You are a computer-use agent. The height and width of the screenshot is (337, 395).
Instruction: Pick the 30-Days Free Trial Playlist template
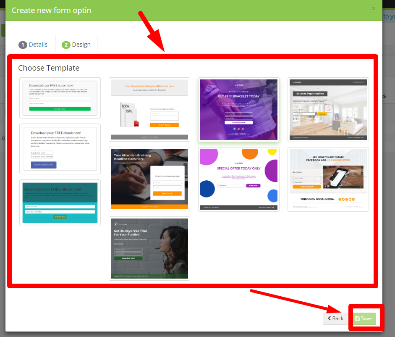point(149,248)
